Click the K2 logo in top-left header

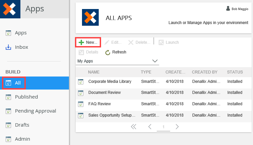9,9
